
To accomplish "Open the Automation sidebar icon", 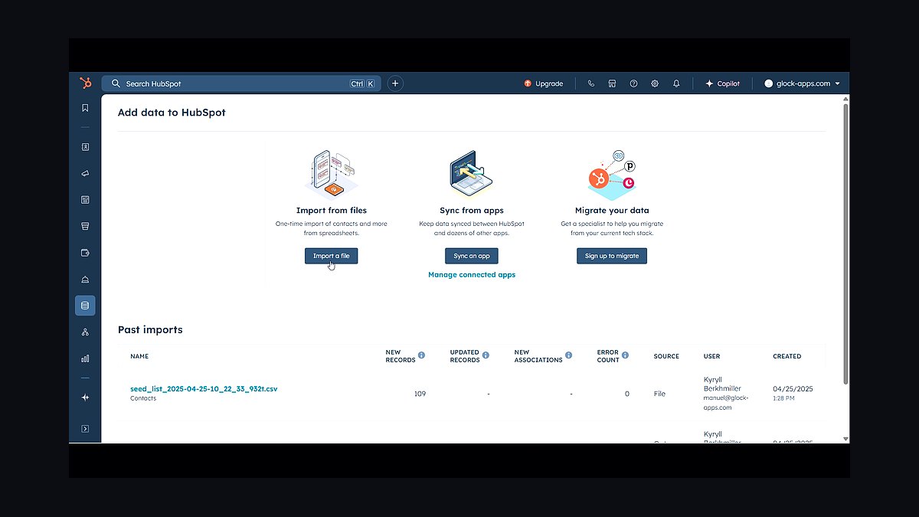I will pyautogui.click(x=85, y=332).
